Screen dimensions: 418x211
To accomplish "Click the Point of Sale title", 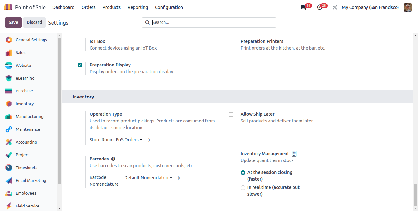I will (x=30, y=7).
